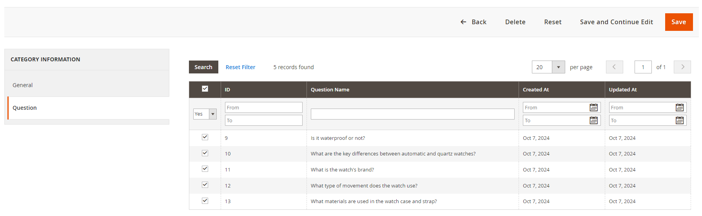
Task: Focus the Question Name filter field
Action: click(413, 114)
